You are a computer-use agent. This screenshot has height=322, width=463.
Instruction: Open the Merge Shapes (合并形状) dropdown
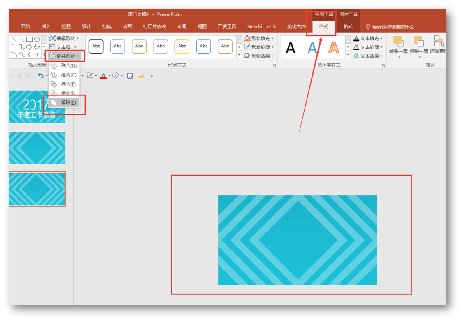pos(64,56)
